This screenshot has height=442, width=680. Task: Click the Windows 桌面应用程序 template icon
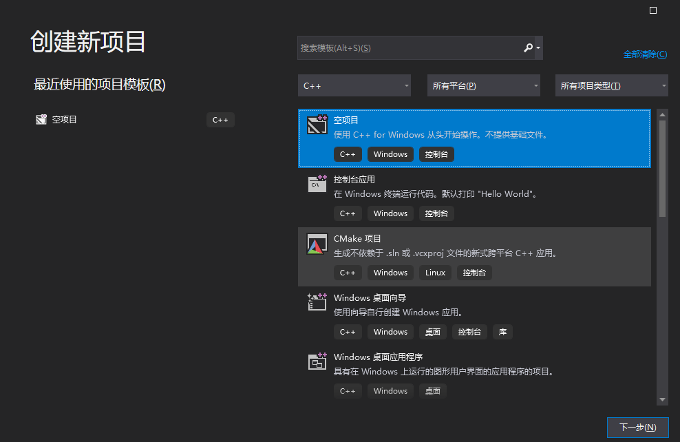tap(317, 361)
